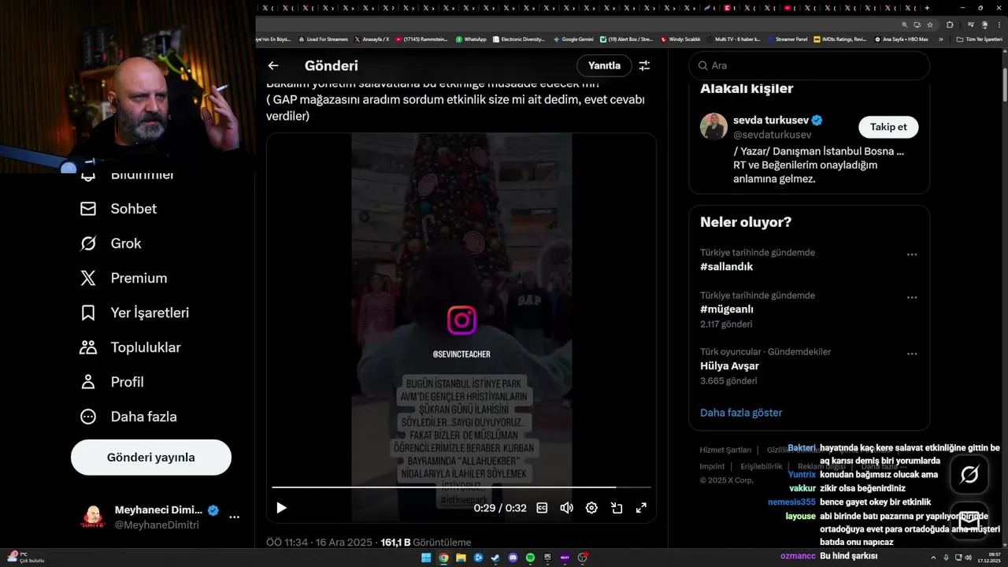The height and width of the screenshot is (567, 1008).
Task: Click 161,1 B Görüntüleme view count
Action: click(425, 543)
